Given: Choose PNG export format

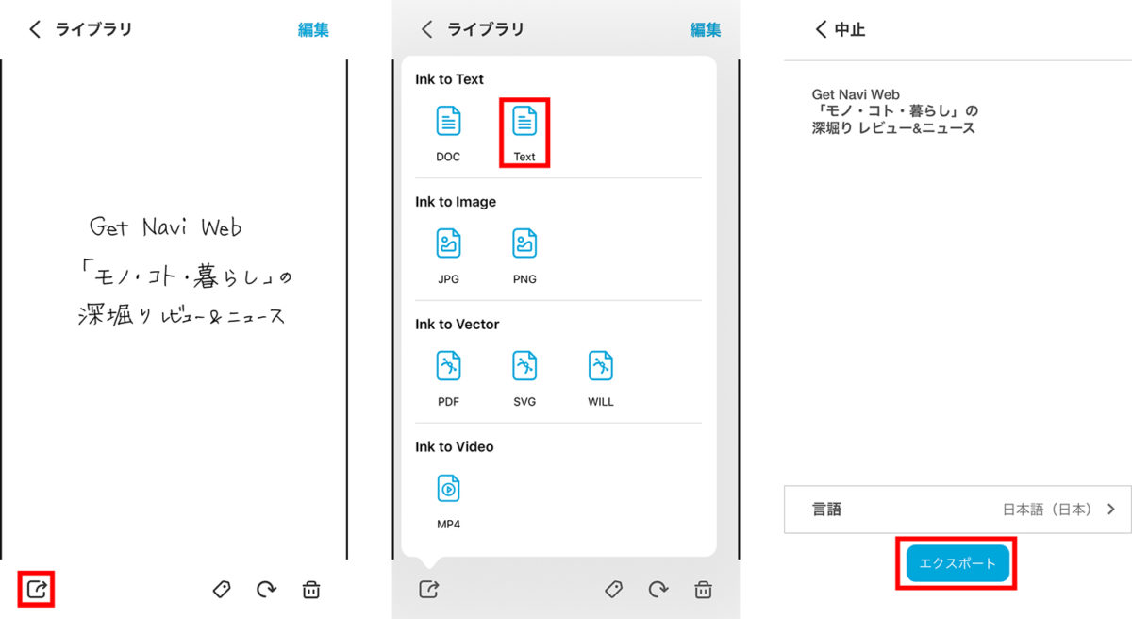Looking at the screenshot, I should click(x=524, y=257).
